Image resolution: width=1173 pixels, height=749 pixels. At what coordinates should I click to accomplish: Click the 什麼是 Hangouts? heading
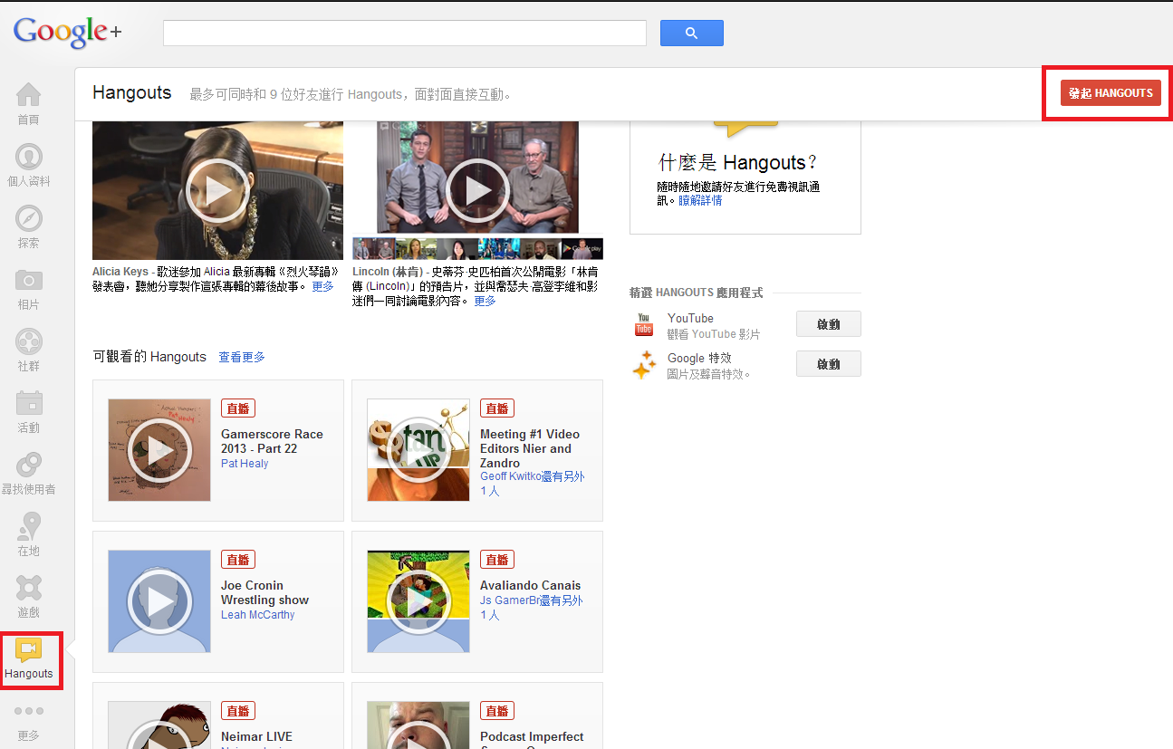[x=738, y=163]
